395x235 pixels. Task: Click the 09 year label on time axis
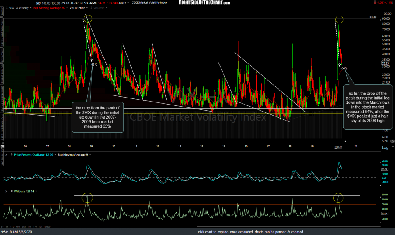pos(91,146)
